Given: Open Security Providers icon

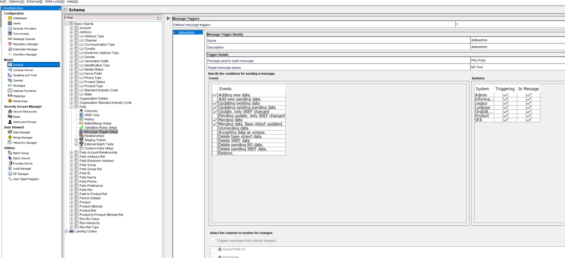Looking at the screenshot, I should (10, 28).
